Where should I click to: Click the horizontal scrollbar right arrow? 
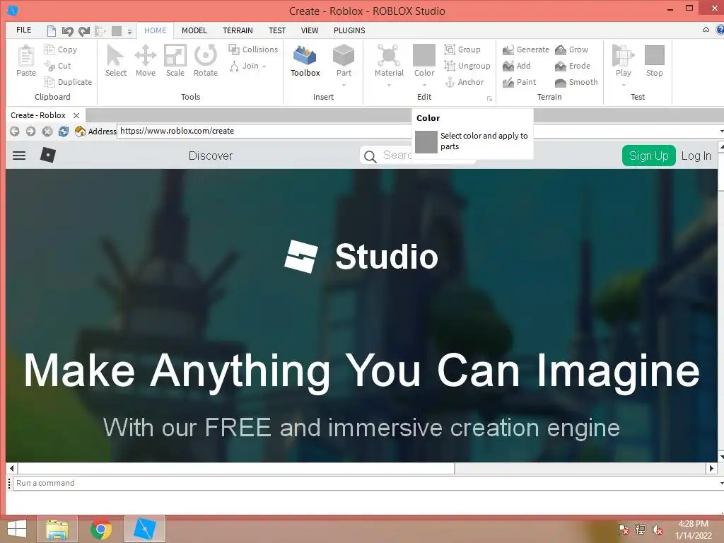coord(711,468)
